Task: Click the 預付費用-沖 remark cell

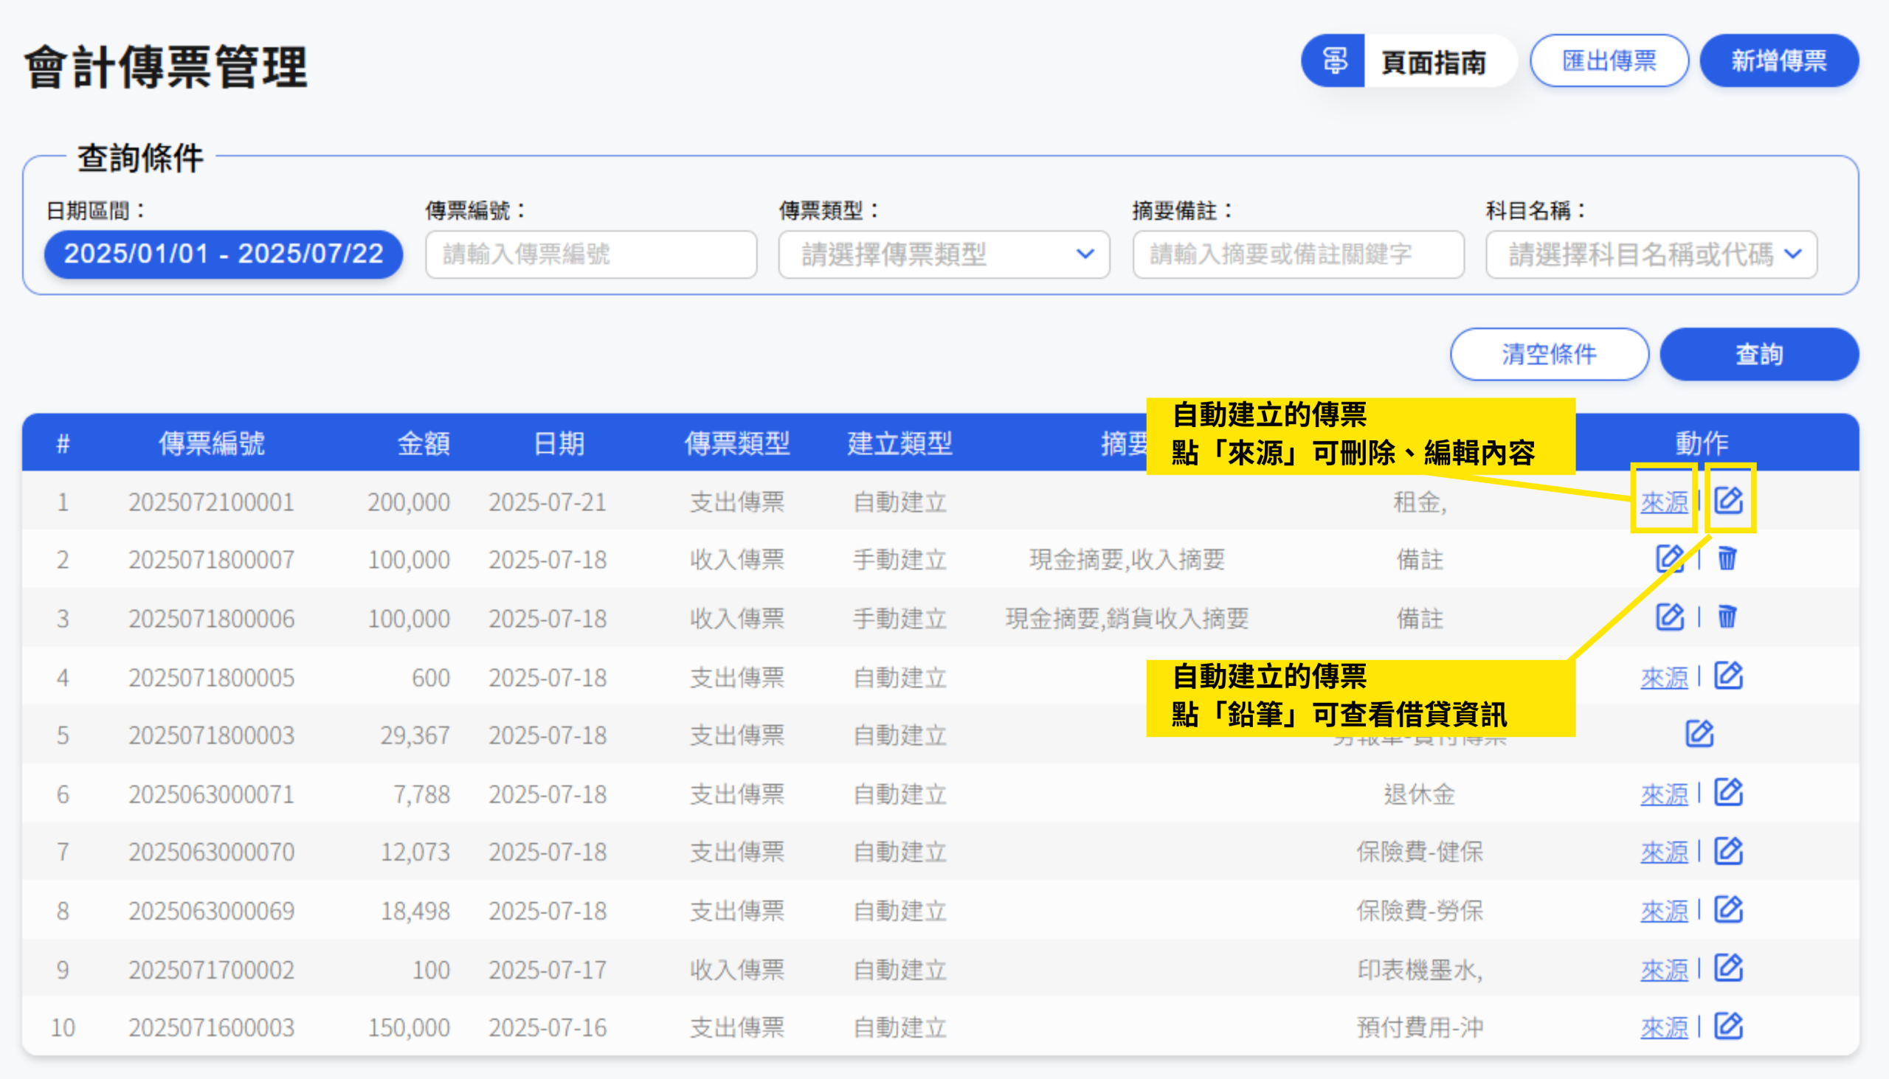Action: click(1419, 1028)
